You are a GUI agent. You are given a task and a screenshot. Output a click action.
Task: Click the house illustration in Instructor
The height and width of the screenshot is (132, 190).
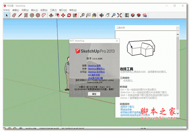click(141, 48)
